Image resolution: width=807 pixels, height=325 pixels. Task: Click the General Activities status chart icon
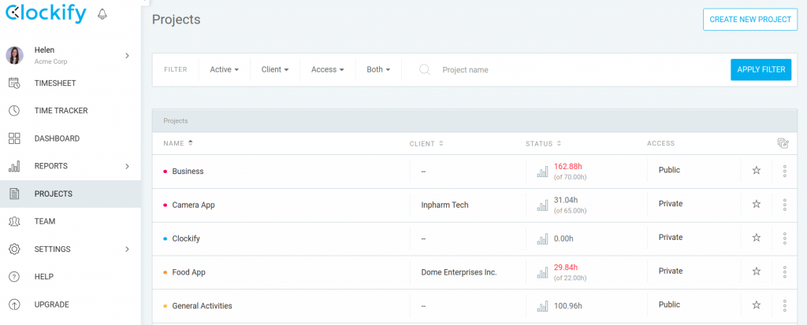click(x=542, y=306)
